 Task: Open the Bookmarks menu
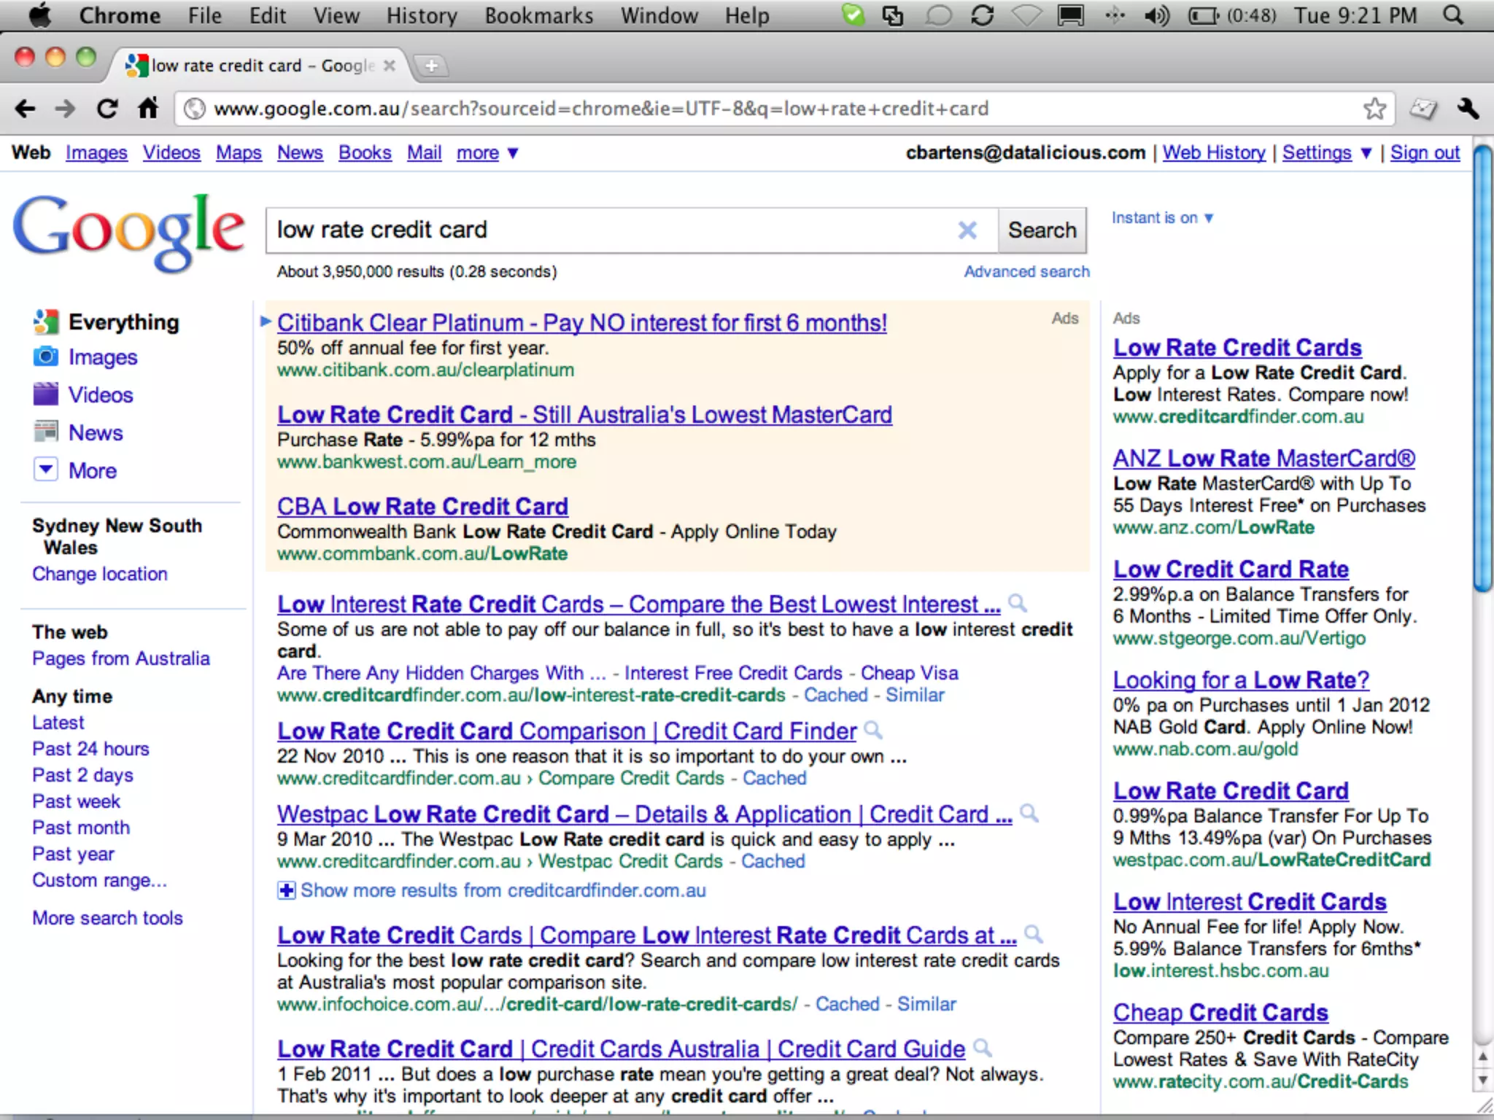(x=538, y=15)
